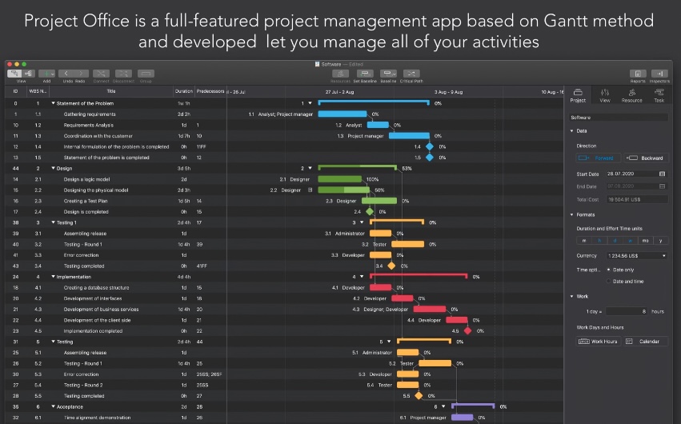Click the project name field 'Software'

click(619, 117)
